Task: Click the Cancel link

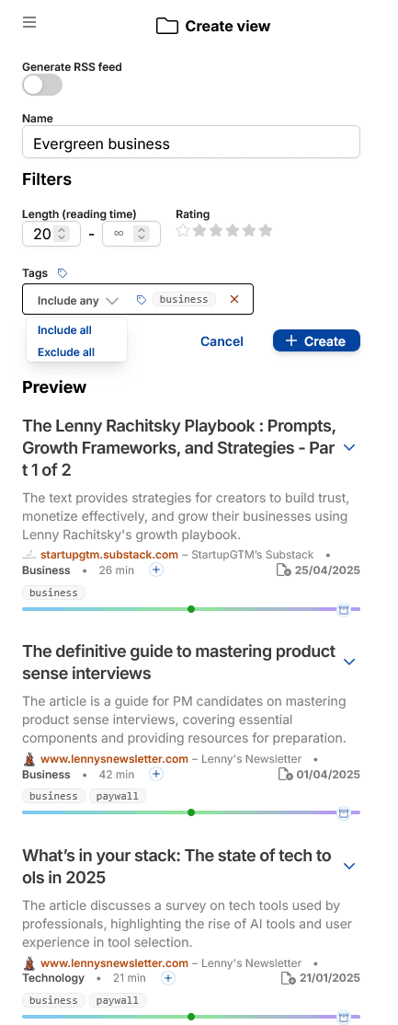Action: coord(222,341)
